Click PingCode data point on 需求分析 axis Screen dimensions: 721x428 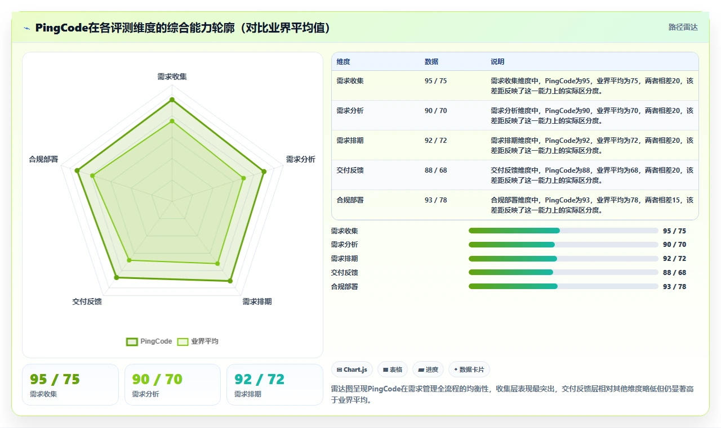point(263,172)
